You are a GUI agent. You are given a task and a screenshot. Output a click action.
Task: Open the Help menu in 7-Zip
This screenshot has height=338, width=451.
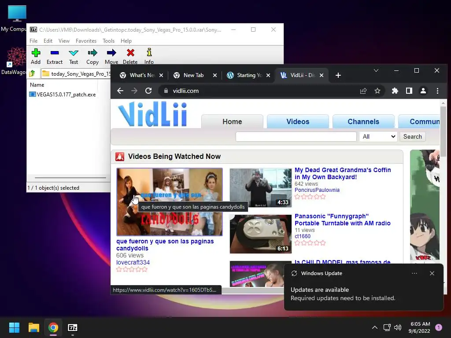tap(126, 41)
